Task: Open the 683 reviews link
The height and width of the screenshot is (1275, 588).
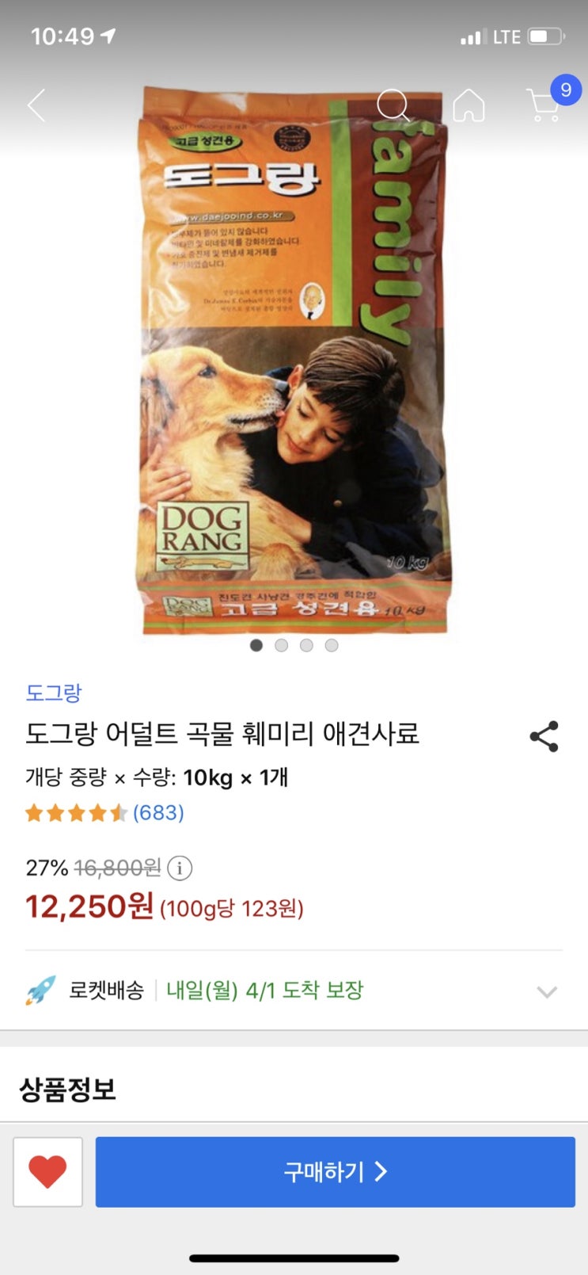Action: [158, 813]
